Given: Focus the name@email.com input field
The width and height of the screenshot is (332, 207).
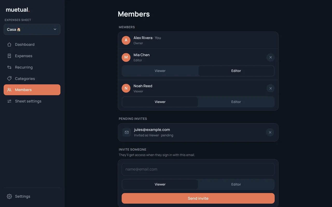Looking at the screenshot, I should (198, 169).
